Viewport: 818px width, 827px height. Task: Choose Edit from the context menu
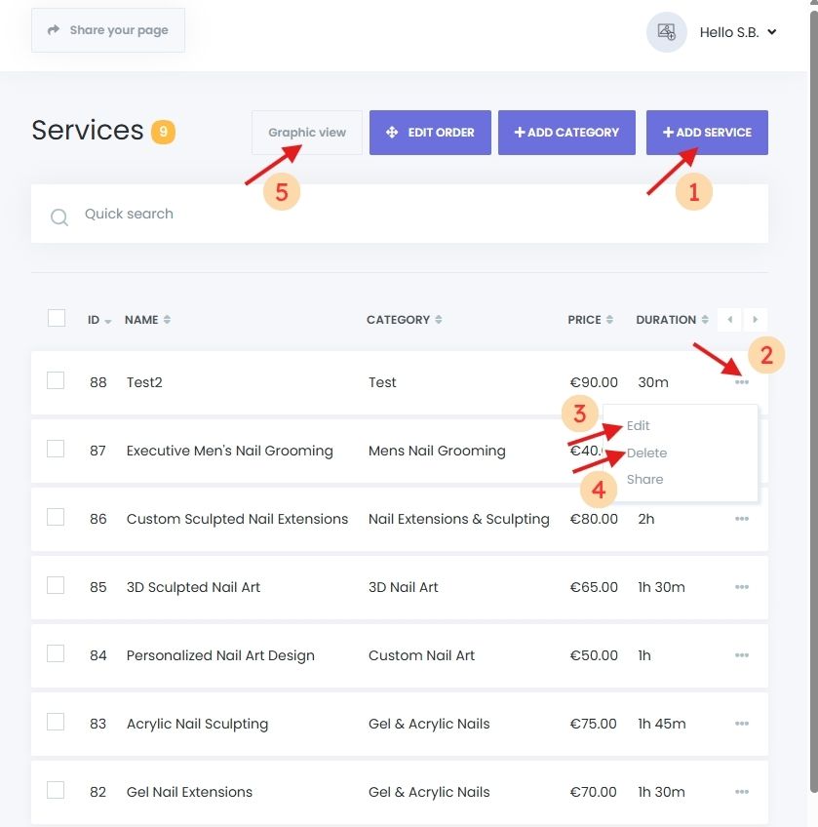(x=639, y=426)
